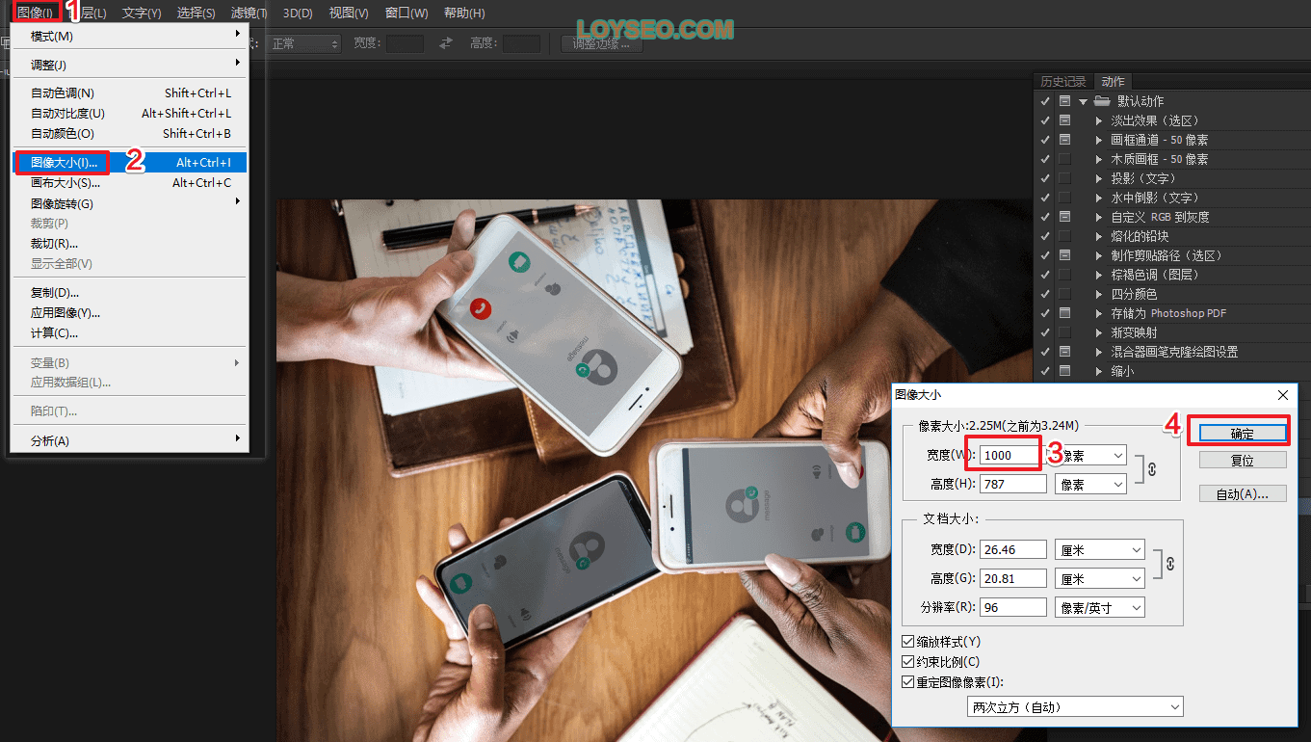
Task: Open the 正常 style dropdown in options bar
Action: pyautogui.click(x=304, y=43)
